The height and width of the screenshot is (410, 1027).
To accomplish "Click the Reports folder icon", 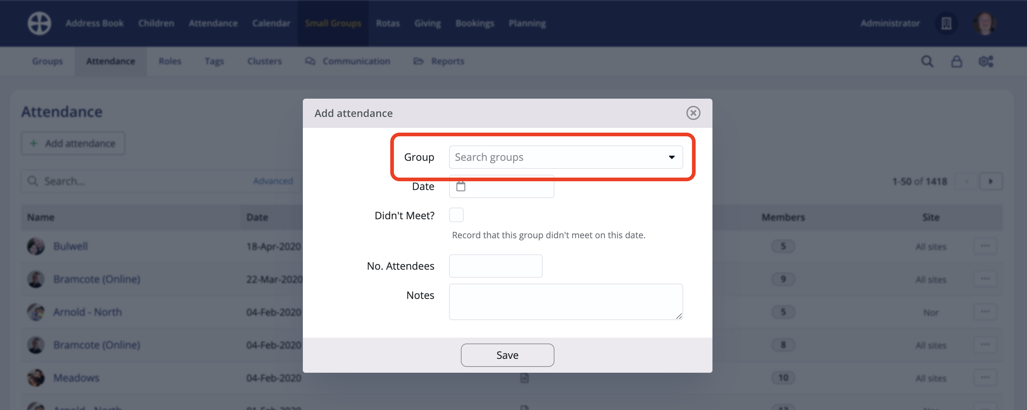I will [x=418, y=61].
